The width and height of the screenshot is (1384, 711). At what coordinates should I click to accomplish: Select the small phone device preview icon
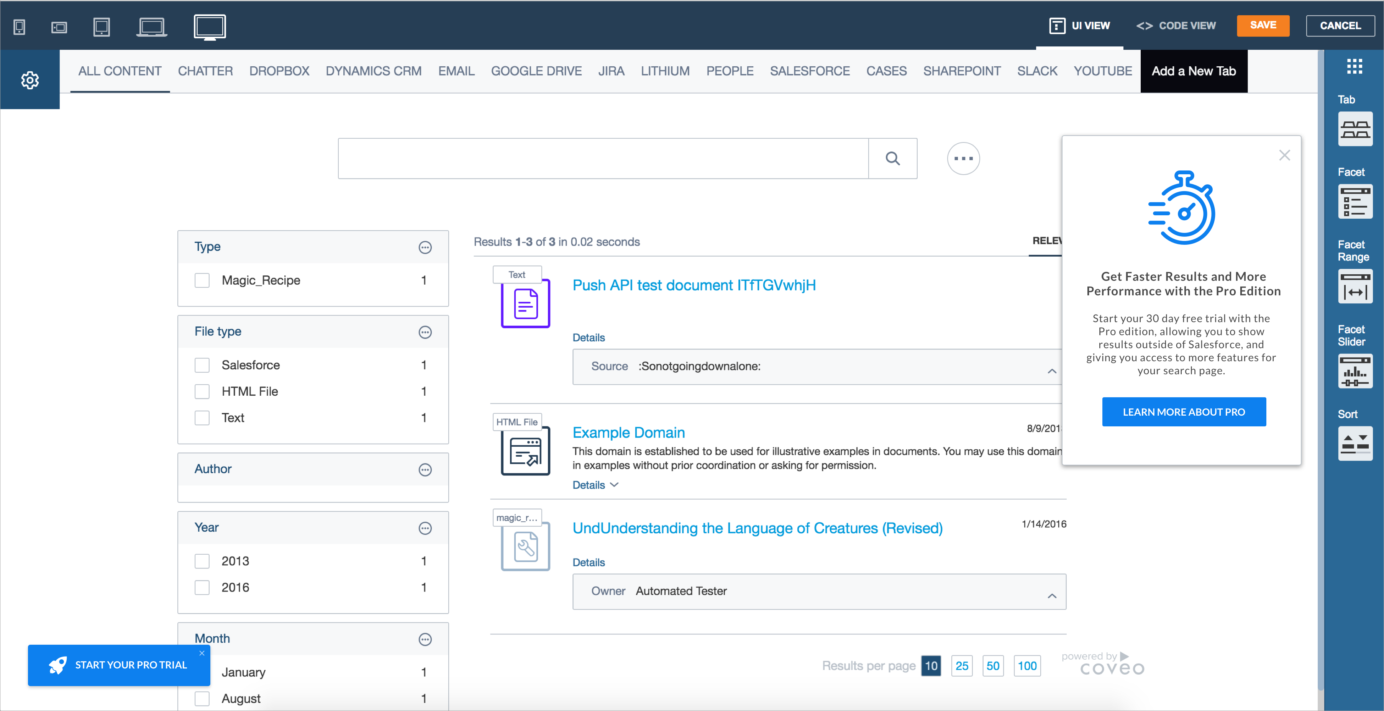[19, 27]
